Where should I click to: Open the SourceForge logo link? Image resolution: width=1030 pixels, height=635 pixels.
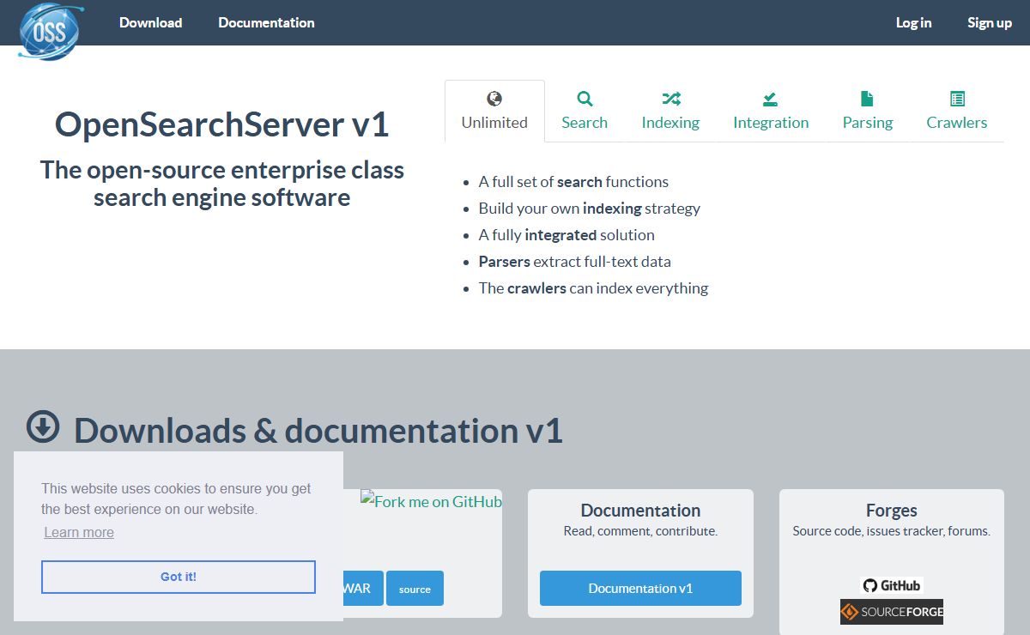[x=892, y=612]
